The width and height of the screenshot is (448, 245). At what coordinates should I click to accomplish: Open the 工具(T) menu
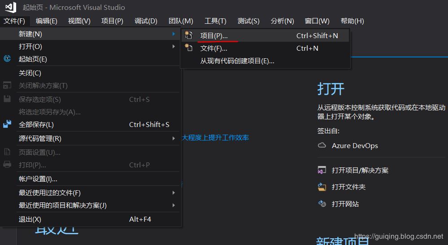215,21
